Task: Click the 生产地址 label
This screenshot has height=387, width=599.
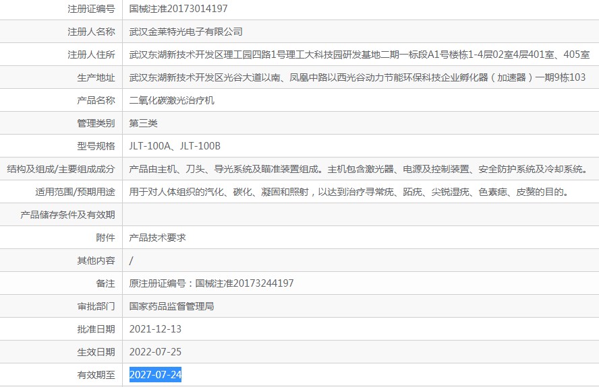Action: point(96,77)
